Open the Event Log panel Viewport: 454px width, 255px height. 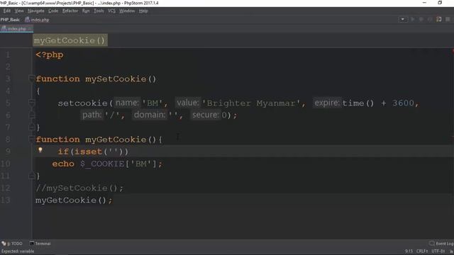(x=442, y=244)
